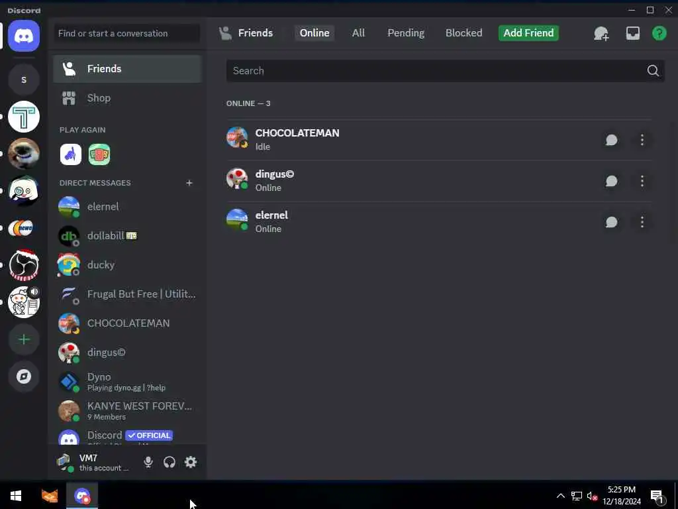Viewport: 678px width, 509px height.
Task: Open the white ghost mascot server icon
Action: tap(24, 191)
